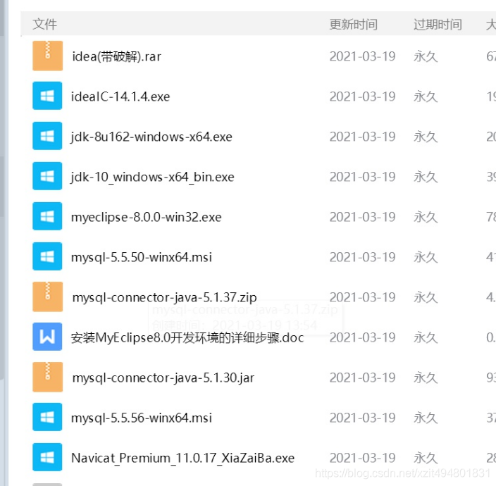This screenshot has width=496, height=486.
Task: Click the archive icon beside mysql-connector-java-5.1.30.jar
Action: point(47,378)
